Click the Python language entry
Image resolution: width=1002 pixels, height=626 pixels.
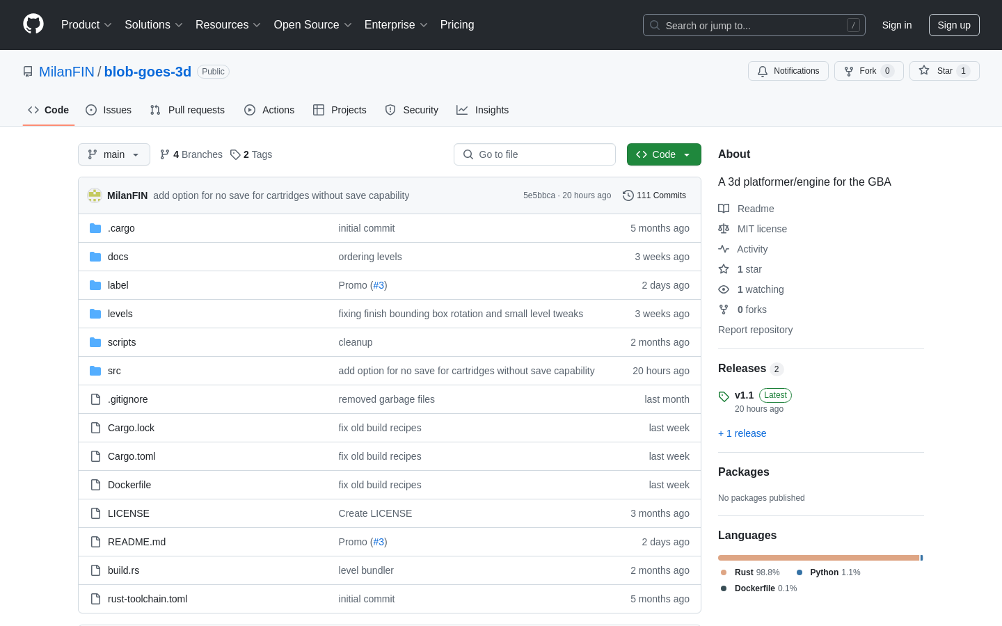pos(828,572)
